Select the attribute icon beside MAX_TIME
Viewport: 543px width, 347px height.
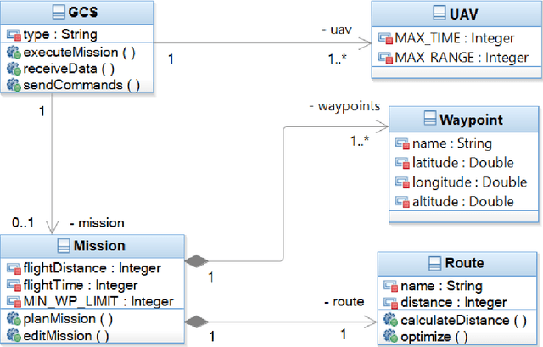pos(385,37)
